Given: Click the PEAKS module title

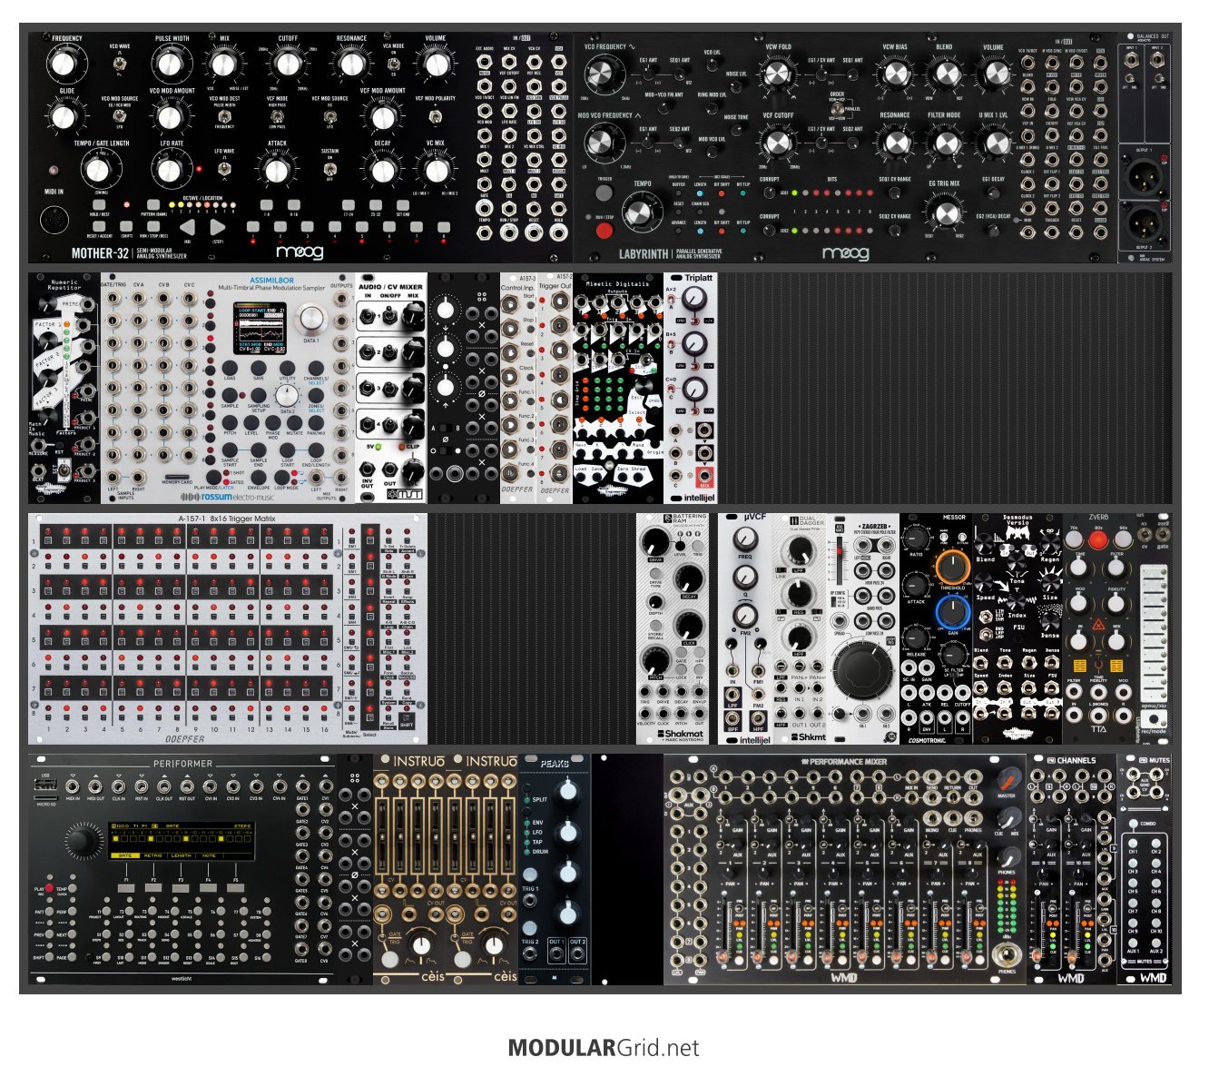Looking at the screenshot, I should click(555, 764).
